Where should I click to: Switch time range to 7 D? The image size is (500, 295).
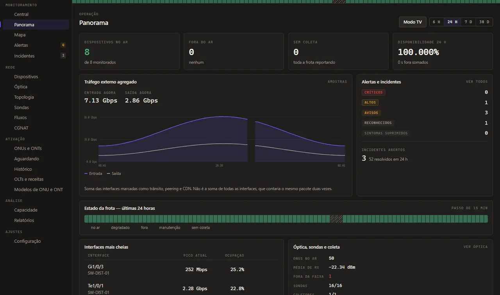[468, 22]
